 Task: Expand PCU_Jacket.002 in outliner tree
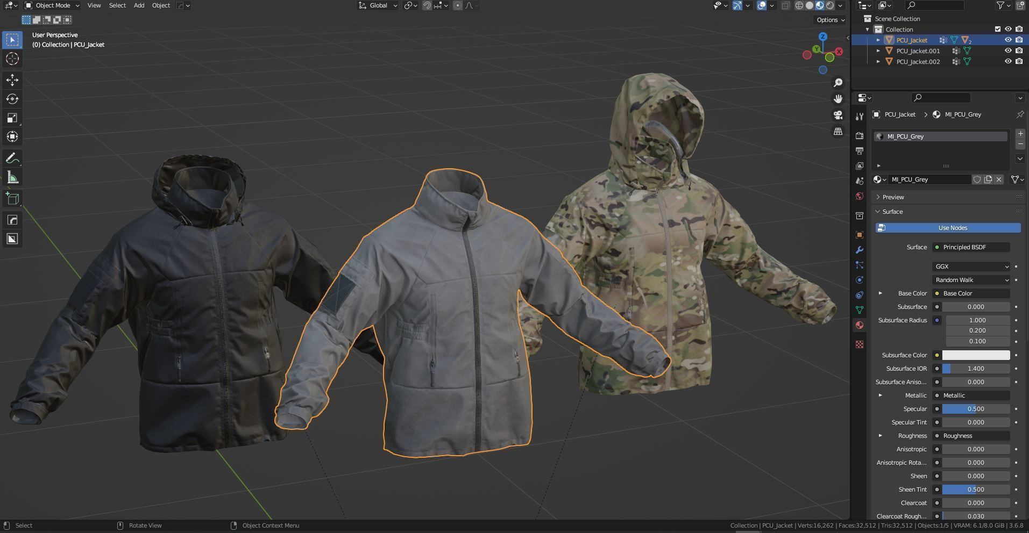(878, 62)
